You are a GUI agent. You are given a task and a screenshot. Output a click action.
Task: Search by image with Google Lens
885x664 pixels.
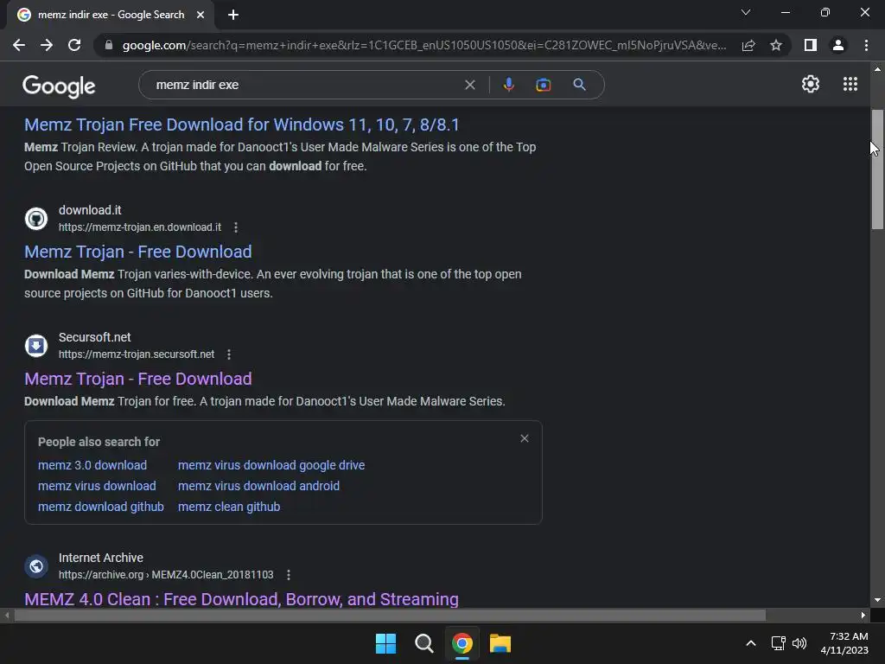coord(543,85)
